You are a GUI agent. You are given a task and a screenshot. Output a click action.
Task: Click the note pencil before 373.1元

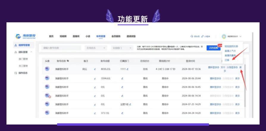coord(95,113)
